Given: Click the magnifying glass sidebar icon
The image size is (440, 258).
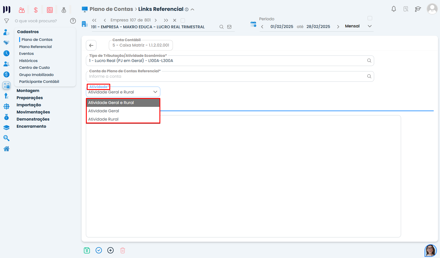Looking at the screenshot, I should 6,138.
